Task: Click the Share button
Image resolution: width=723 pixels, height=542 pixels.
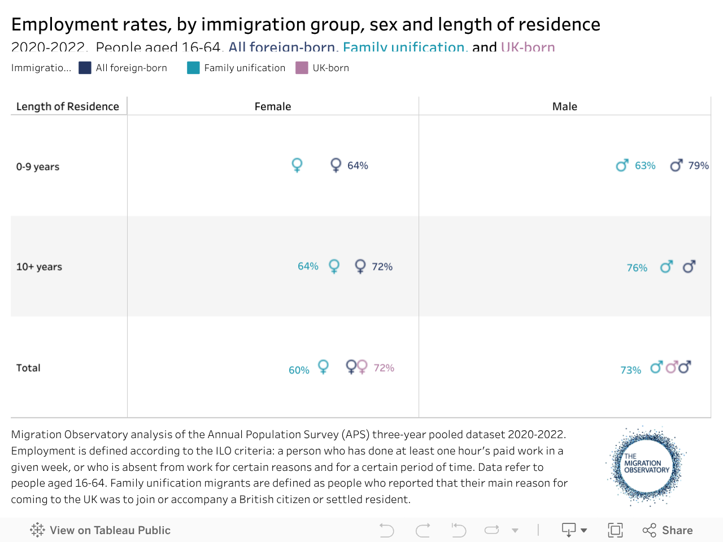Action: point(668,530)
